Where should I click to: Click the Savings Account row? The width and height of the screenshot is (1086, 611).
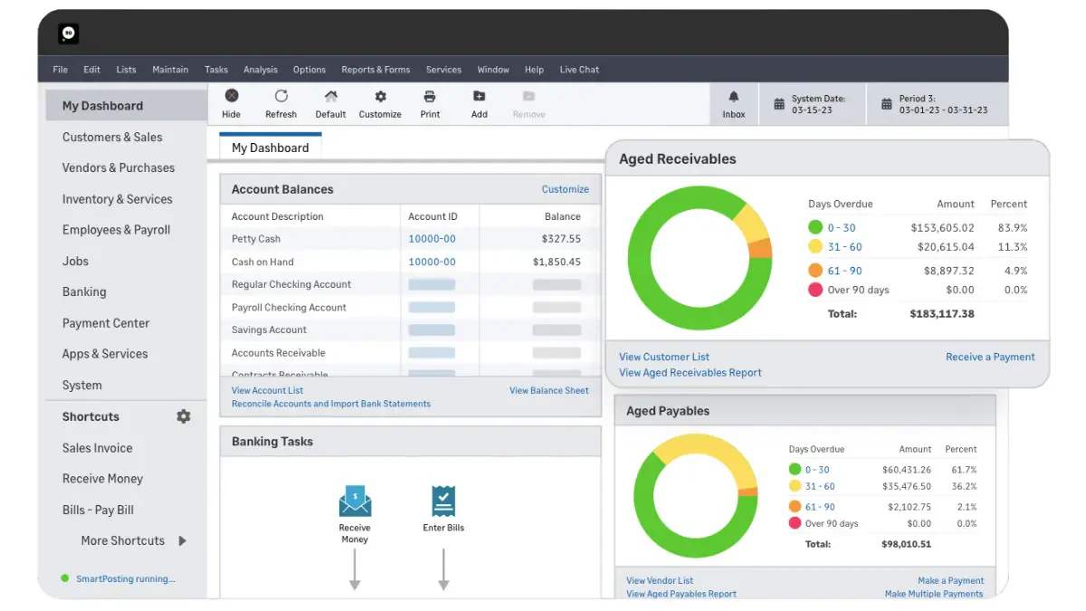coord(410,329)
